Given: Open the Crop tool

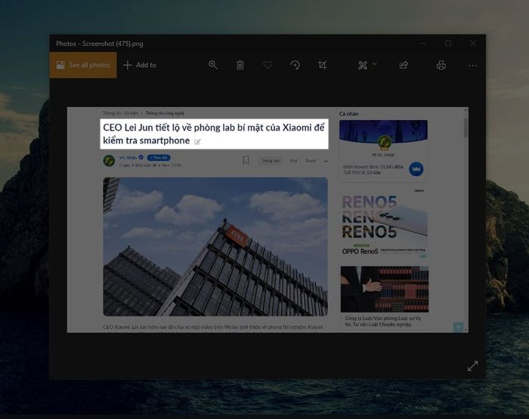Looking at the screenshot, I should pos(323,65).
